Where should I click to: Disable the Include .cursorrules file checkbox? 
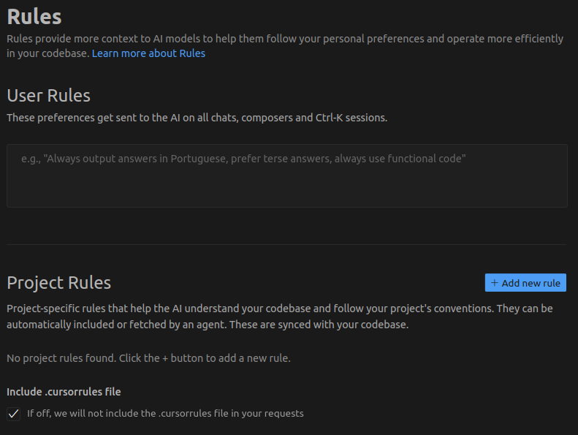point(14,414)
